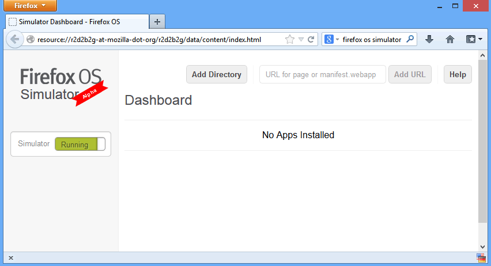The image size is (491, 266).
Task: Open the URL history dropdown arrow
Action: [x=301, y=39]
